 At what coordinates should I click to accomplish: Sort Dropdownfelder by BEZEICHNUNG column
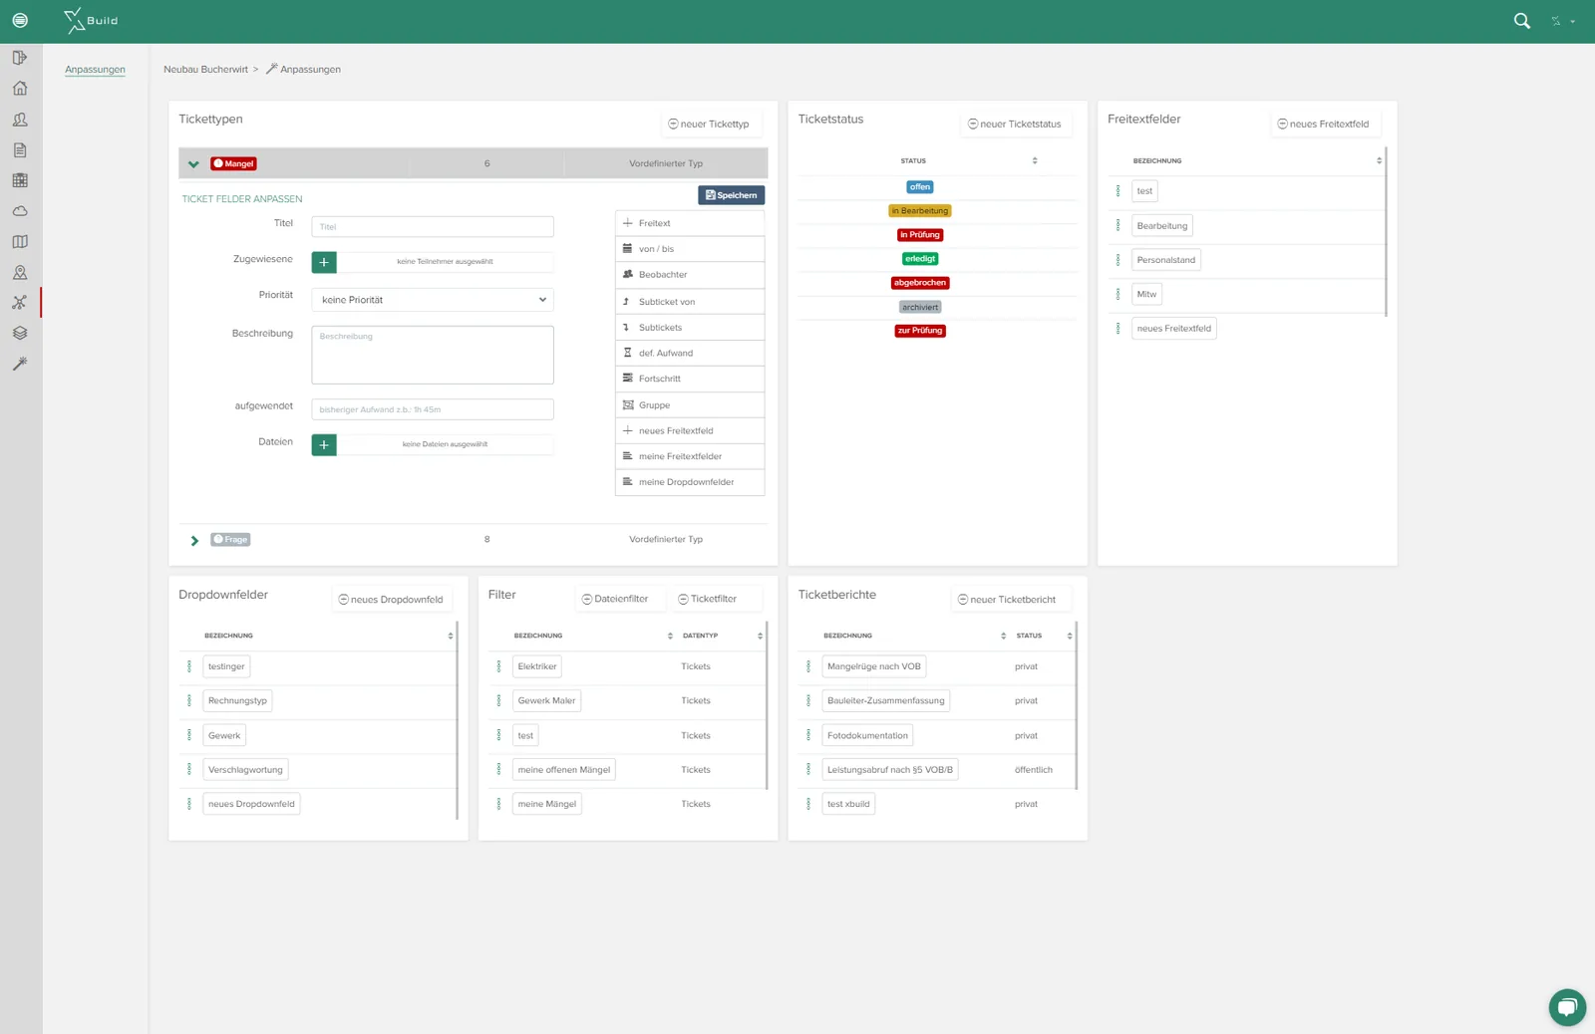451,636
